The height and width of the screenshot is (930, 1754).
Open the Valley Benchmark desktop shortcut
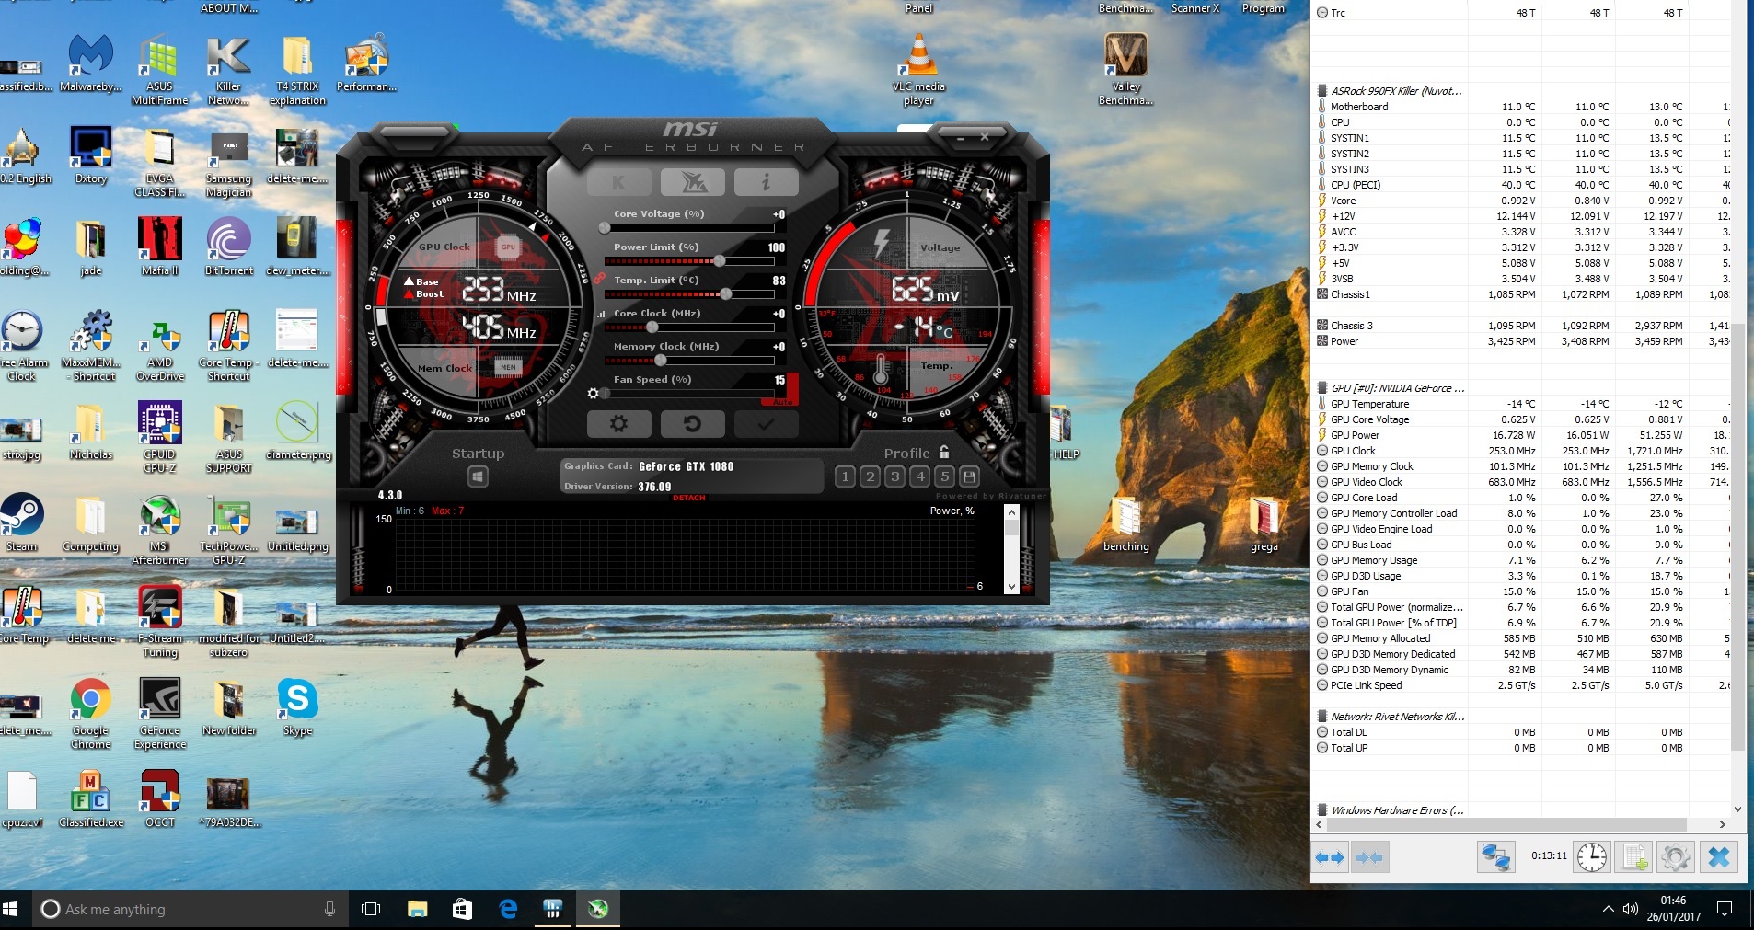click(1125, 70)
